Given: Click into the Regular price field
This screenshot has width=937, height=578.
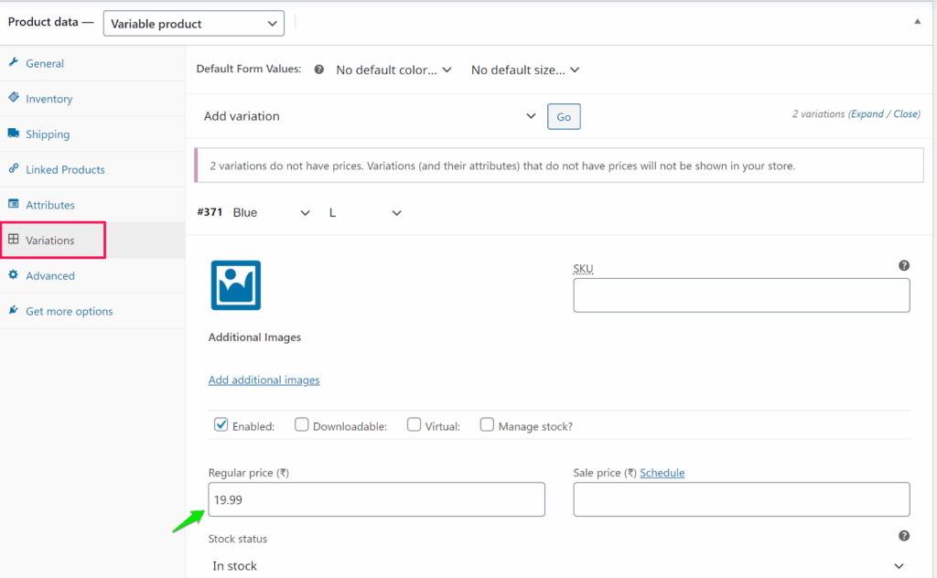Looking at the screenshot, I should point(376,500).
